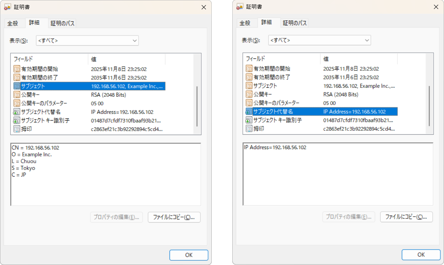Switch to the 全般 tab in left dialog

(x=13, y=23)
